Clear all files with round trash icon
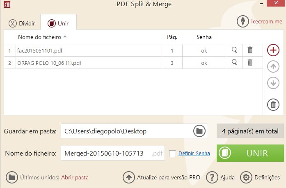 [273, 105]
